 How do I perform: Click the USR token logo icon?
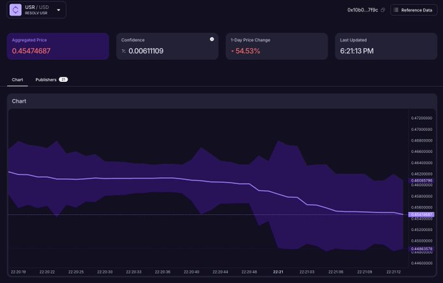pos(15,10)
